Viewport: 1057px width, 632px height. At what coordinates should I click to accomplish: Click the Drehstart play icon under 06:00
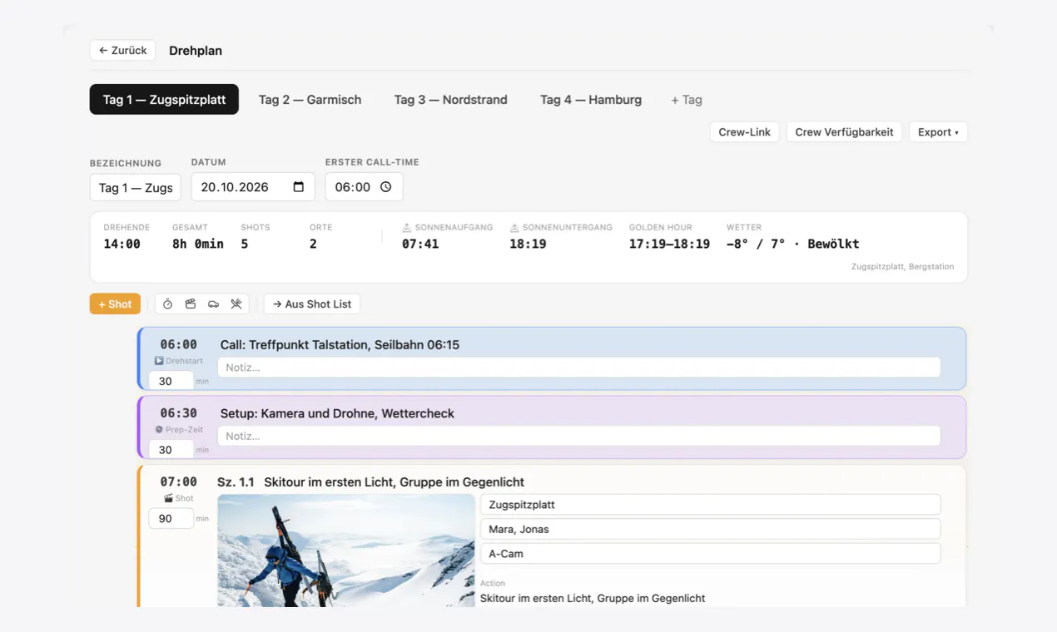[x=159, y=361]
